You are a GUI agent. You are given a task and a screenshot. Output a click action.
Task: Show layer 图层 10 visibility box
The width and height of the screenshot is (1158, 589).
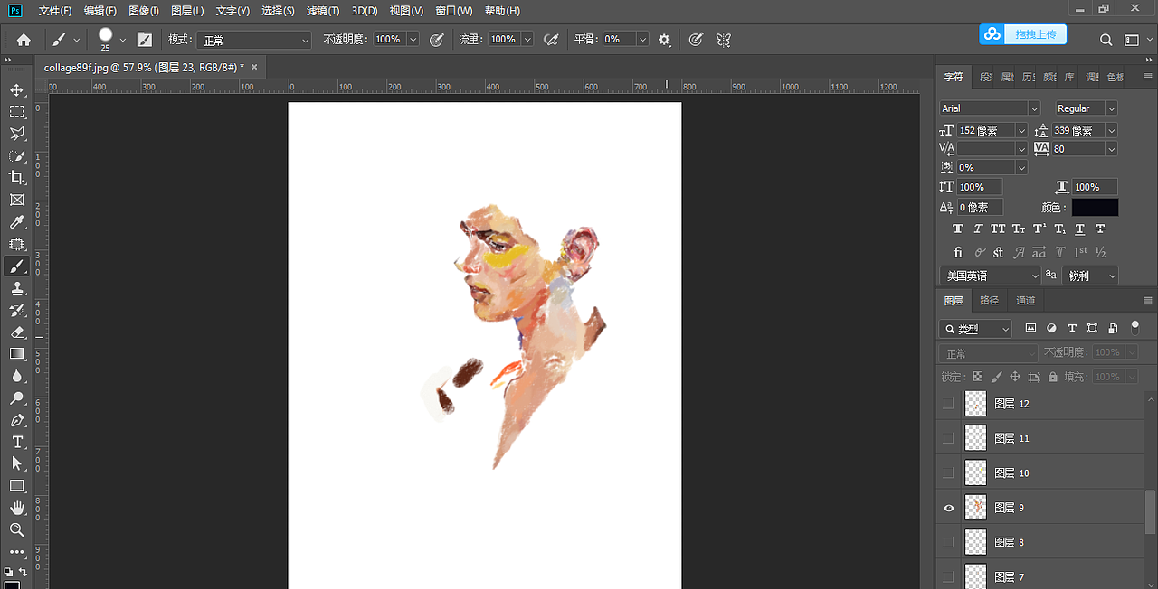948,472
